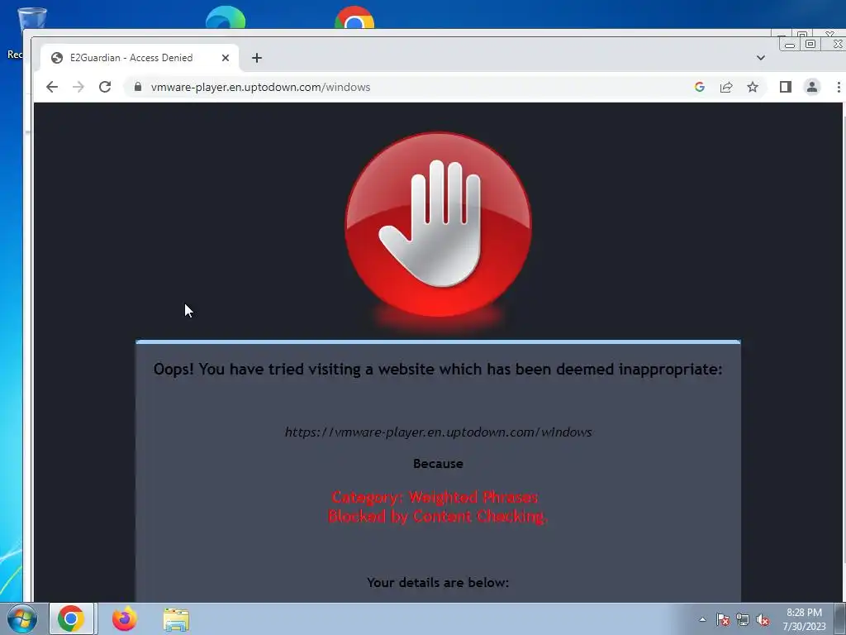Screen dimensions: 846x635
Task: Open Windows Explorer from taskbar
Action: pyautogui.click(x=176, y=618)
